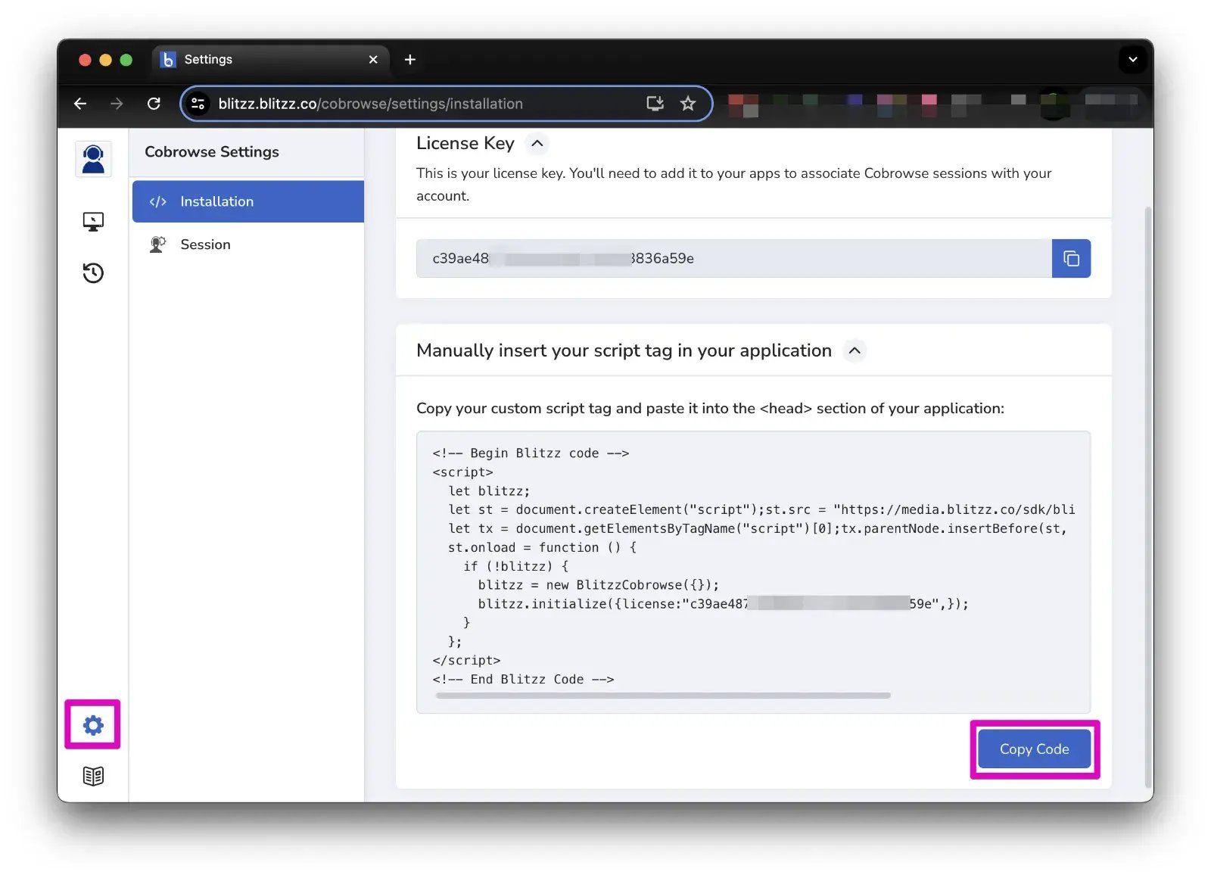Screen dimensions: 1211x878
Task: Open a new browser tab
Action: tap(409, 60)
